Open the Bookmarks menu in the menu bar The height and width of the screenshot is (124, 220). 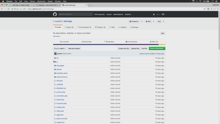pos(41,1)
